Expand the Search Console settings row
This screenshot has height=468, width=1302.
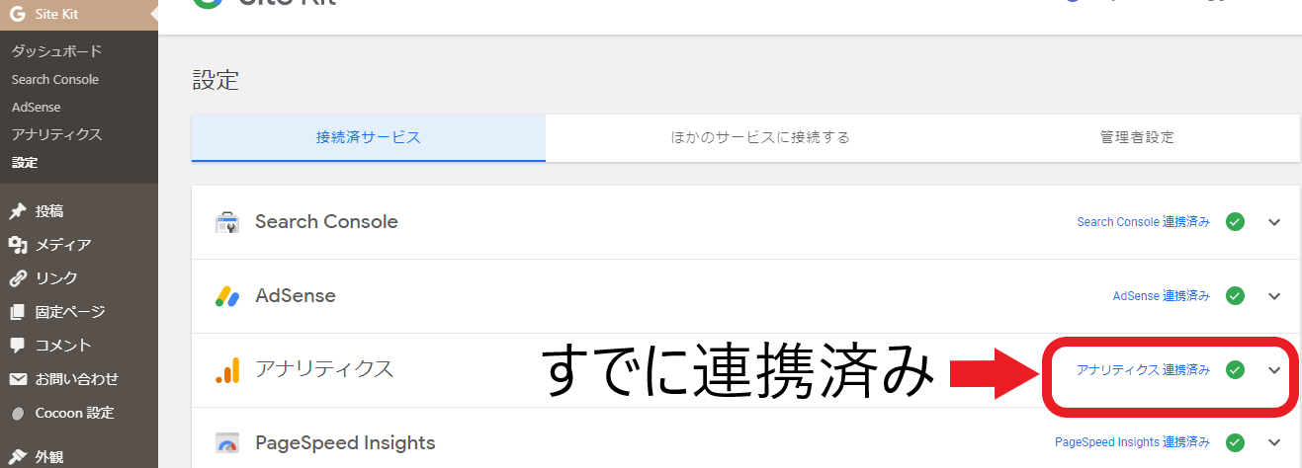point(1274,222)
